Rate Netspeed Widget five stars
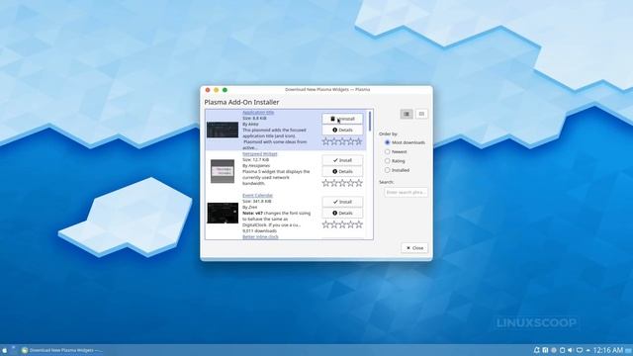Image resolution: width=633 pixels, height=356 pixels. click(x=358, y=183)
